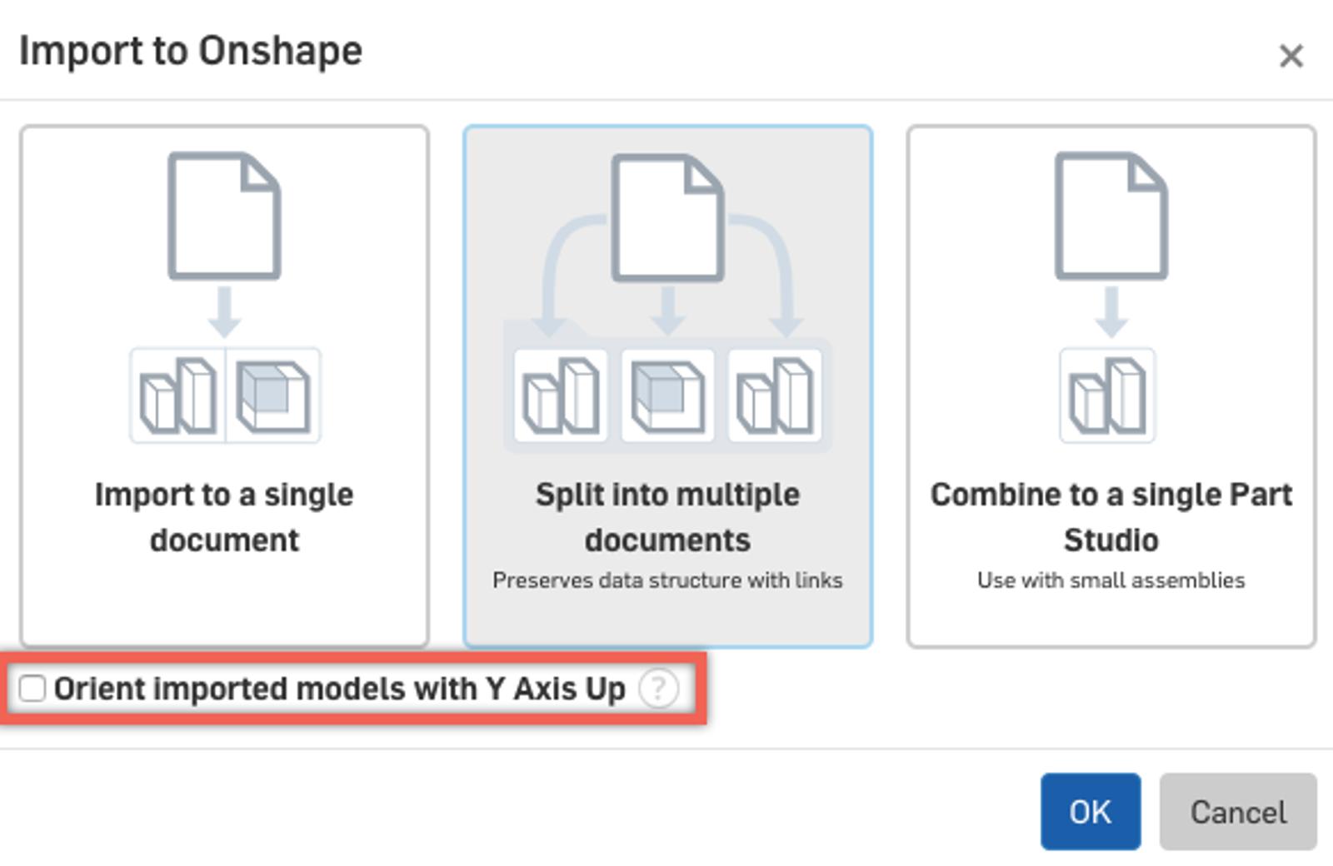
Task: Click file page icon in Split card
Action: (667, 216)
